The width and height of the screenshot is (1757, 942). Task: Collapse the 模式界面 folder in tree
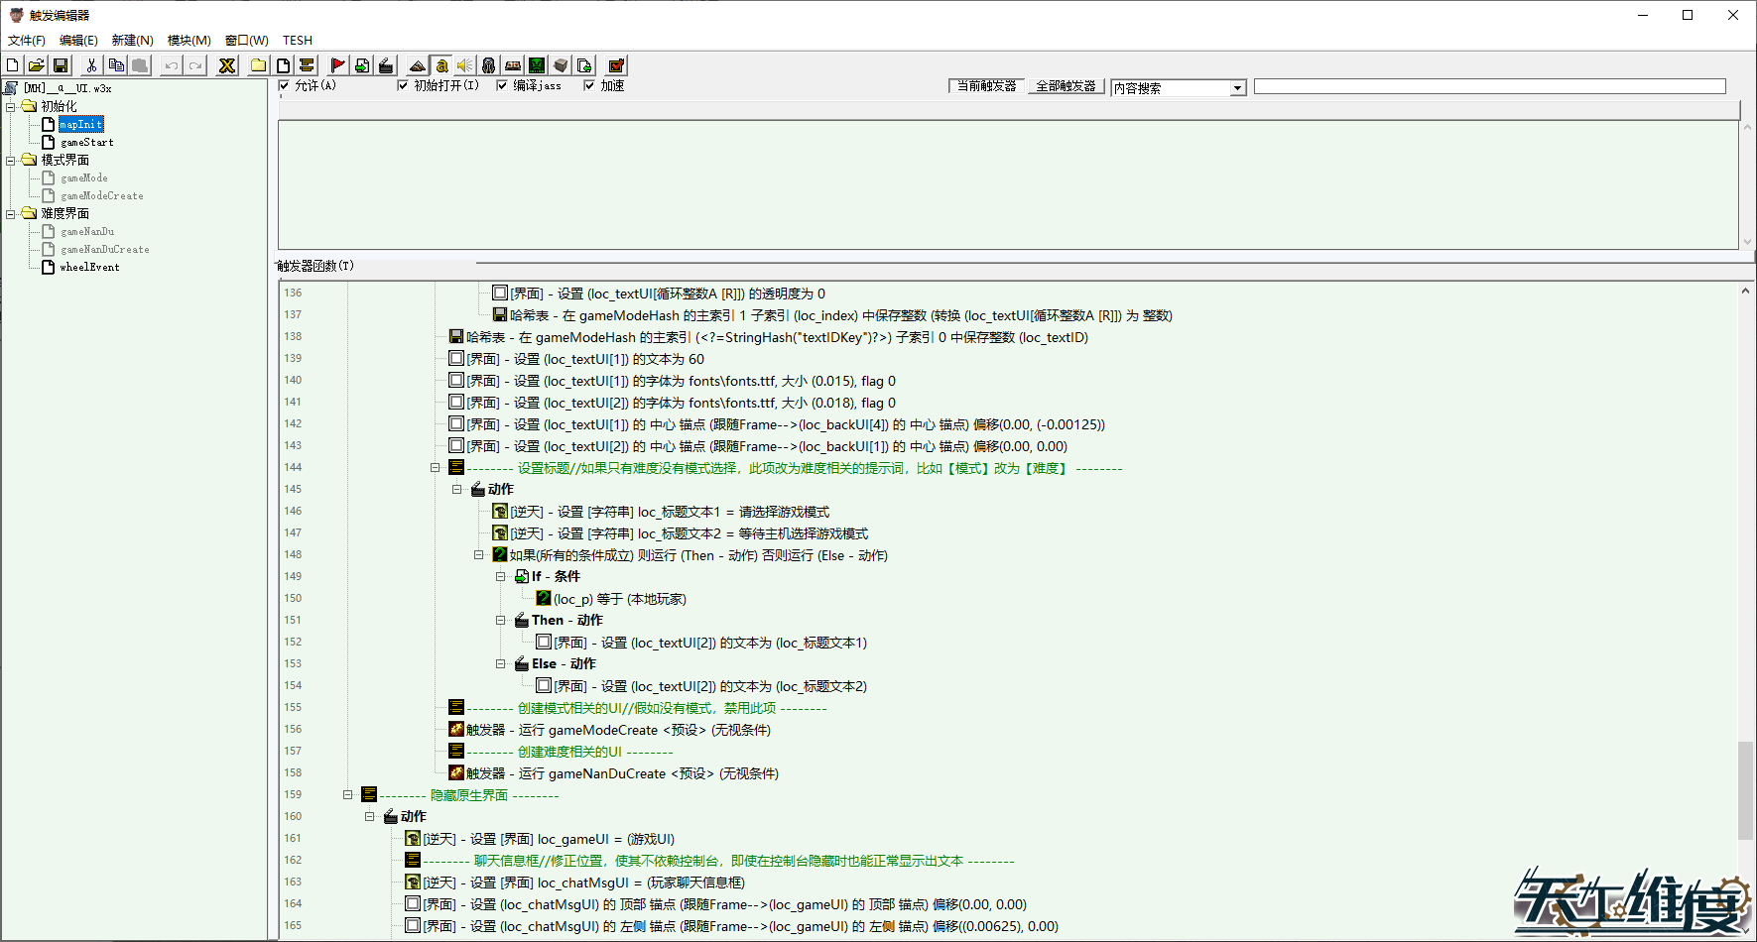pos(11,160)
